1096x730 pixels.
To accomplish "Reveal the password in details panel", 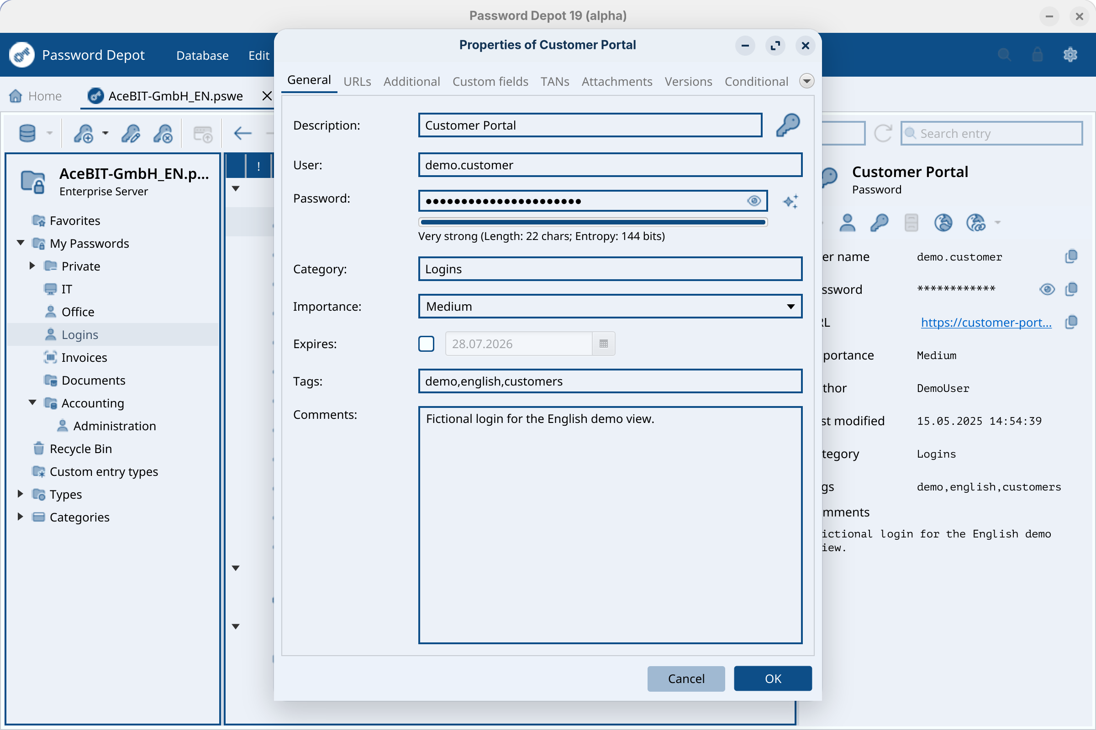I will (1047, 289).
